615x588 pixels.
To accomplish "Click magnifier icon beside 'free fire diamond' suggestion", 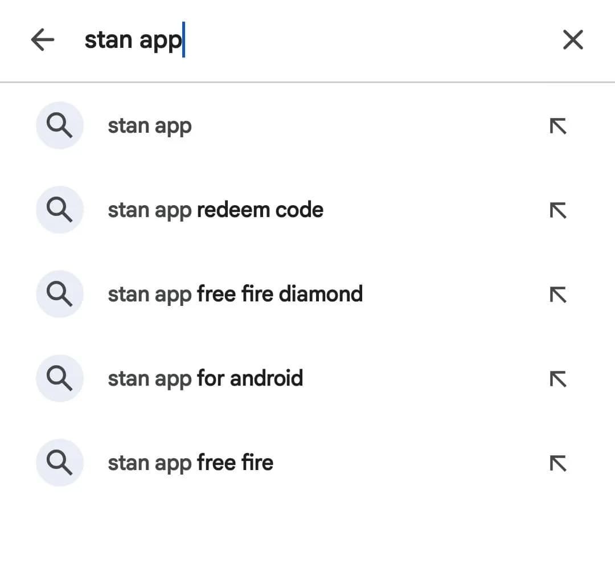I will (59, 295).
